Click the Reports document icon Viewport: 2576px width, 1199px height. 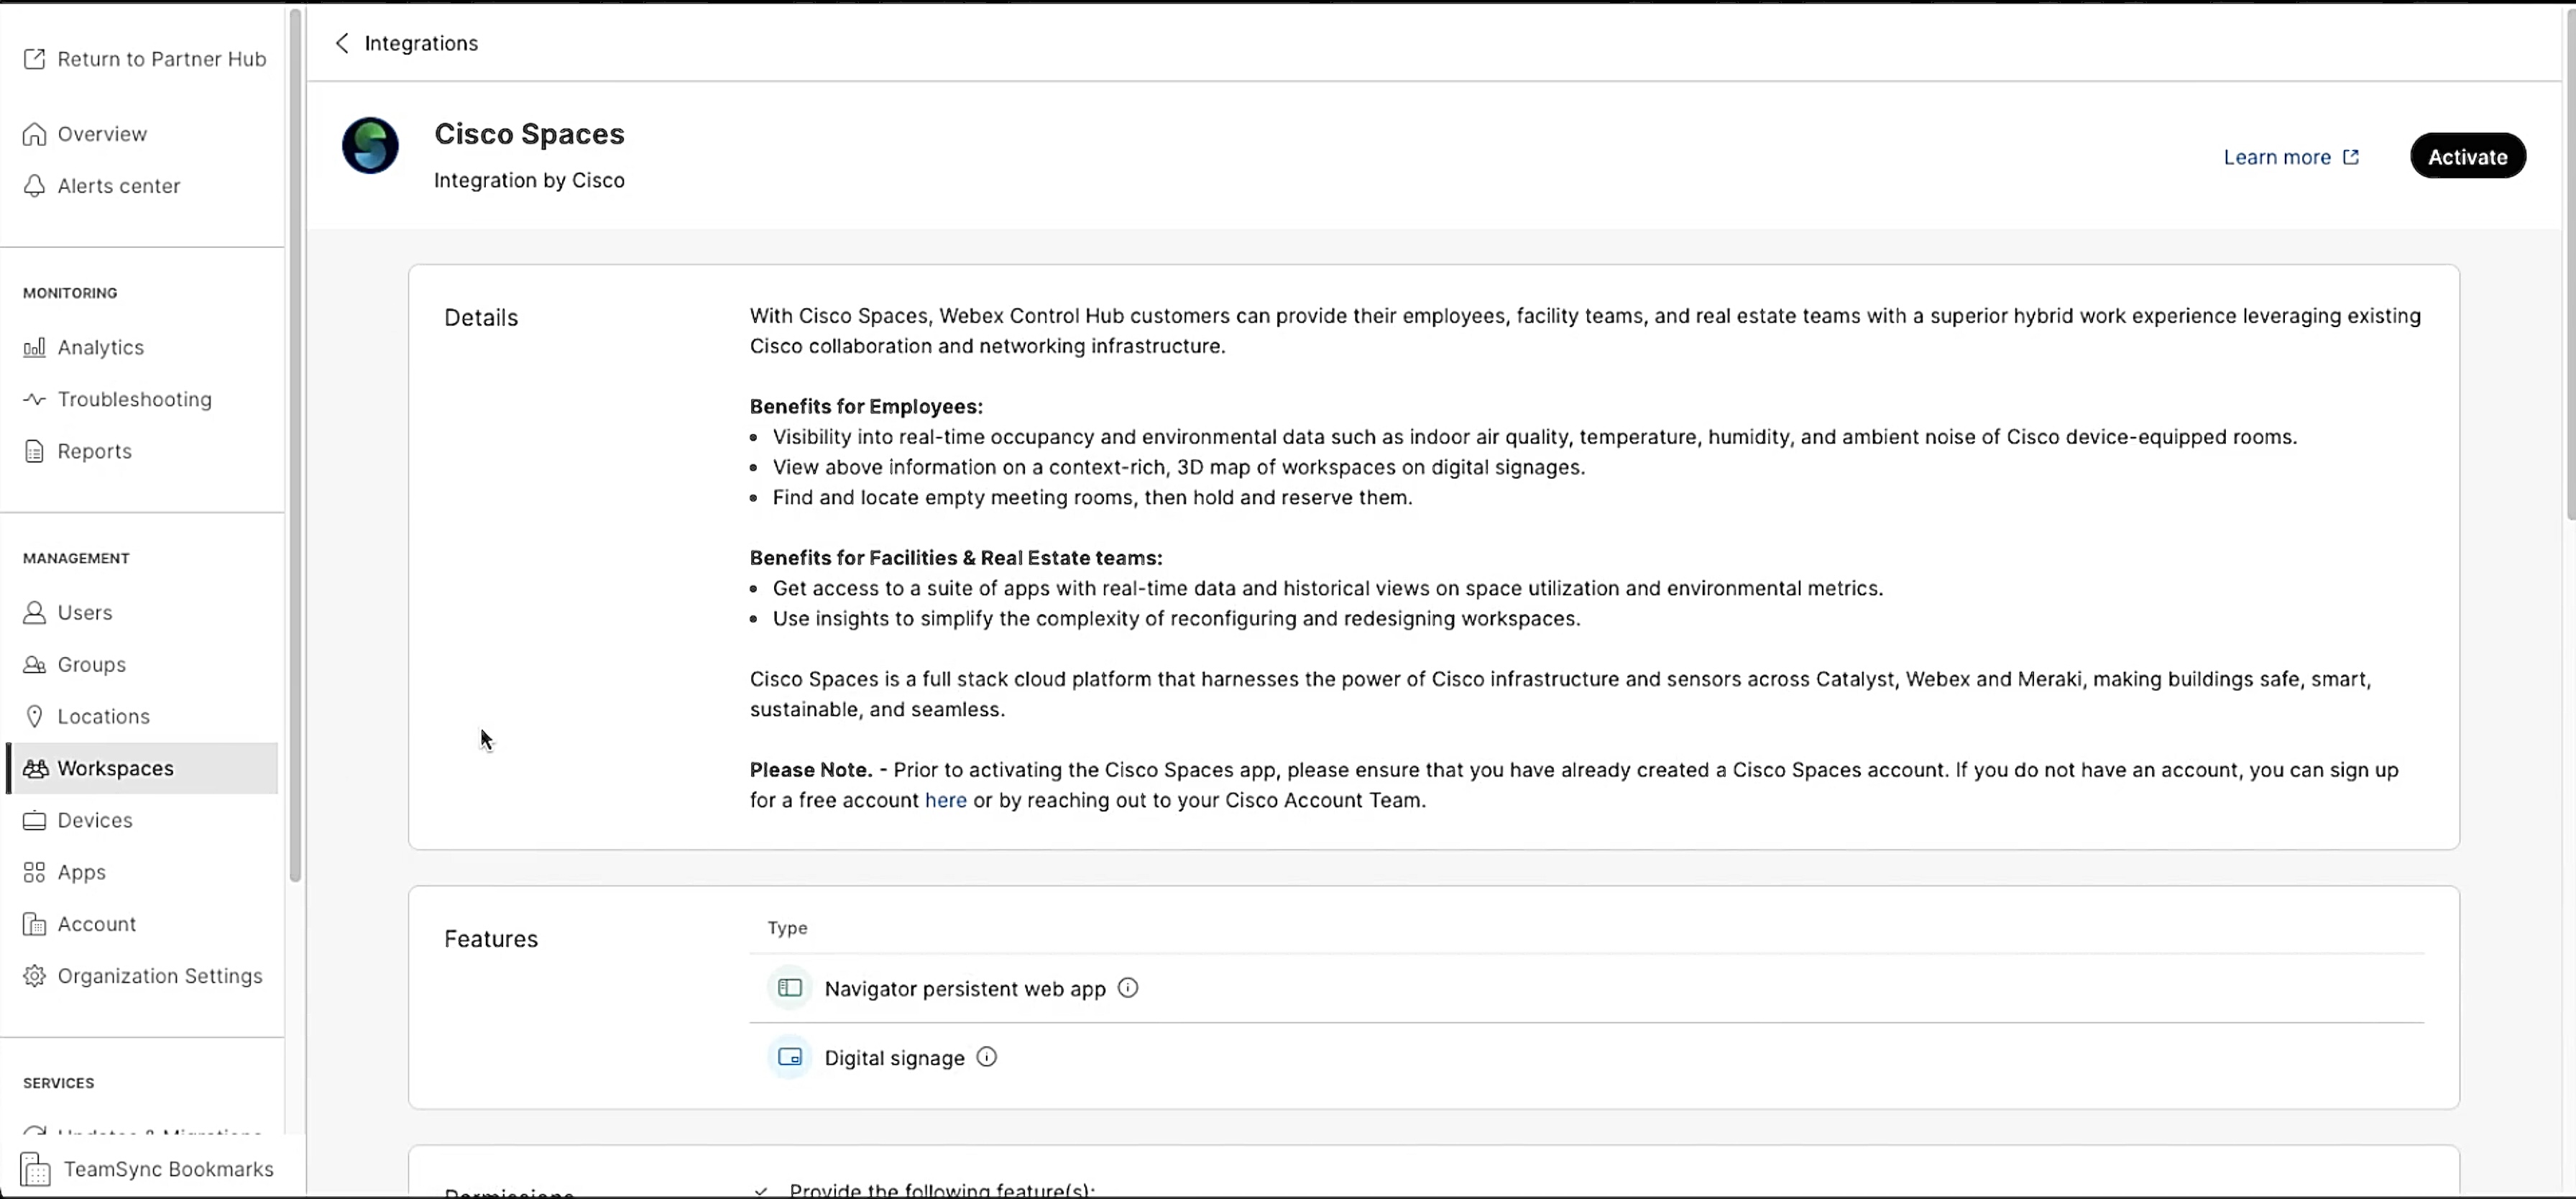click(x=34, y=451)
